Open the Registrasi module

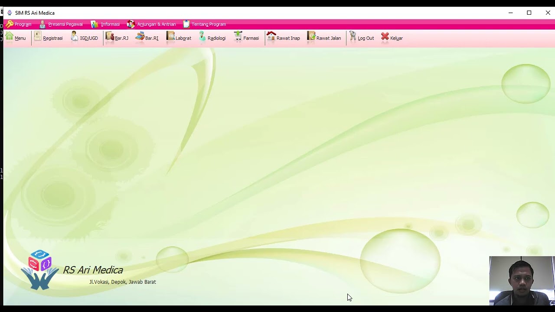pos(48,38)
